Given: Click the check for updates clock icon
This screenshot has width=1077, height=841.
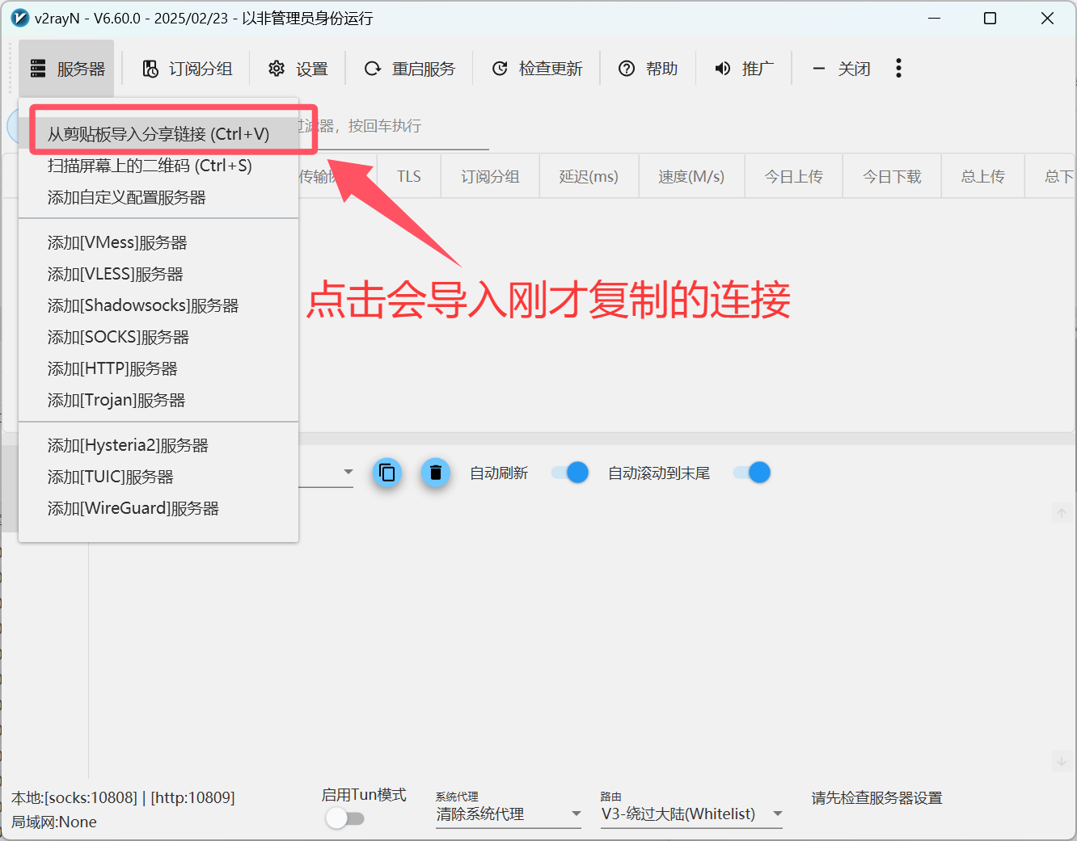Looking at the screenshot, I should click(x=500, y=69).
